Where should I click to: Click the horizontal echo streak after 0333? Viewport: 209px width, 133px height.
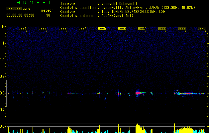[x=72, y=93]
